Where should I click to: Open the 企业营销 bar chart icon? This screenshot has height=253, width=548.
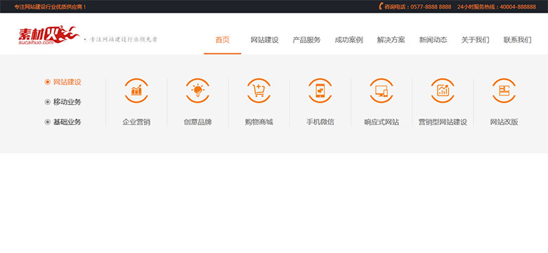tap(136, 91)
